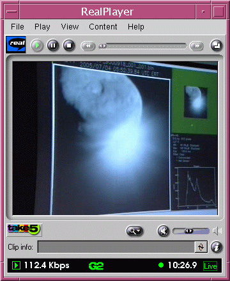Image resolution: width=230 pixels, height=281 pixels.
Task: Click the clip info cycle arrows button
Action: coord(201,247)
